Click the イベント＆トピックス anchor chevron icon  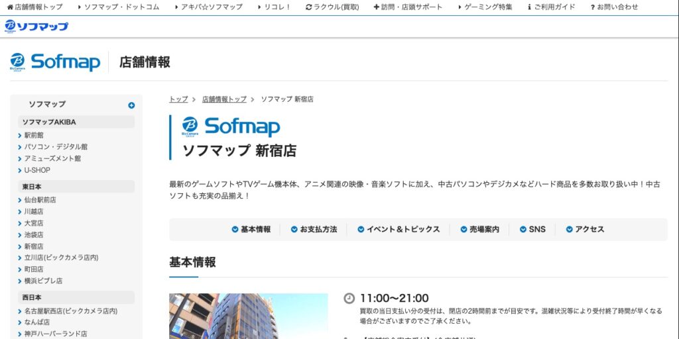click(x=361, y=230)
